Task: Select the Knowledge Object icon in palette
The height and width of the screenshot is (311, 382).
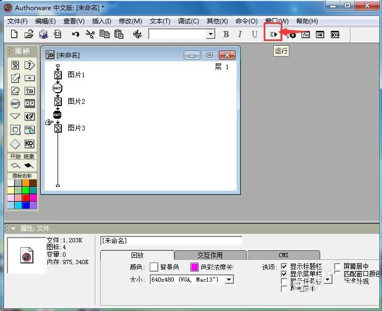Action: click(29, 144)
